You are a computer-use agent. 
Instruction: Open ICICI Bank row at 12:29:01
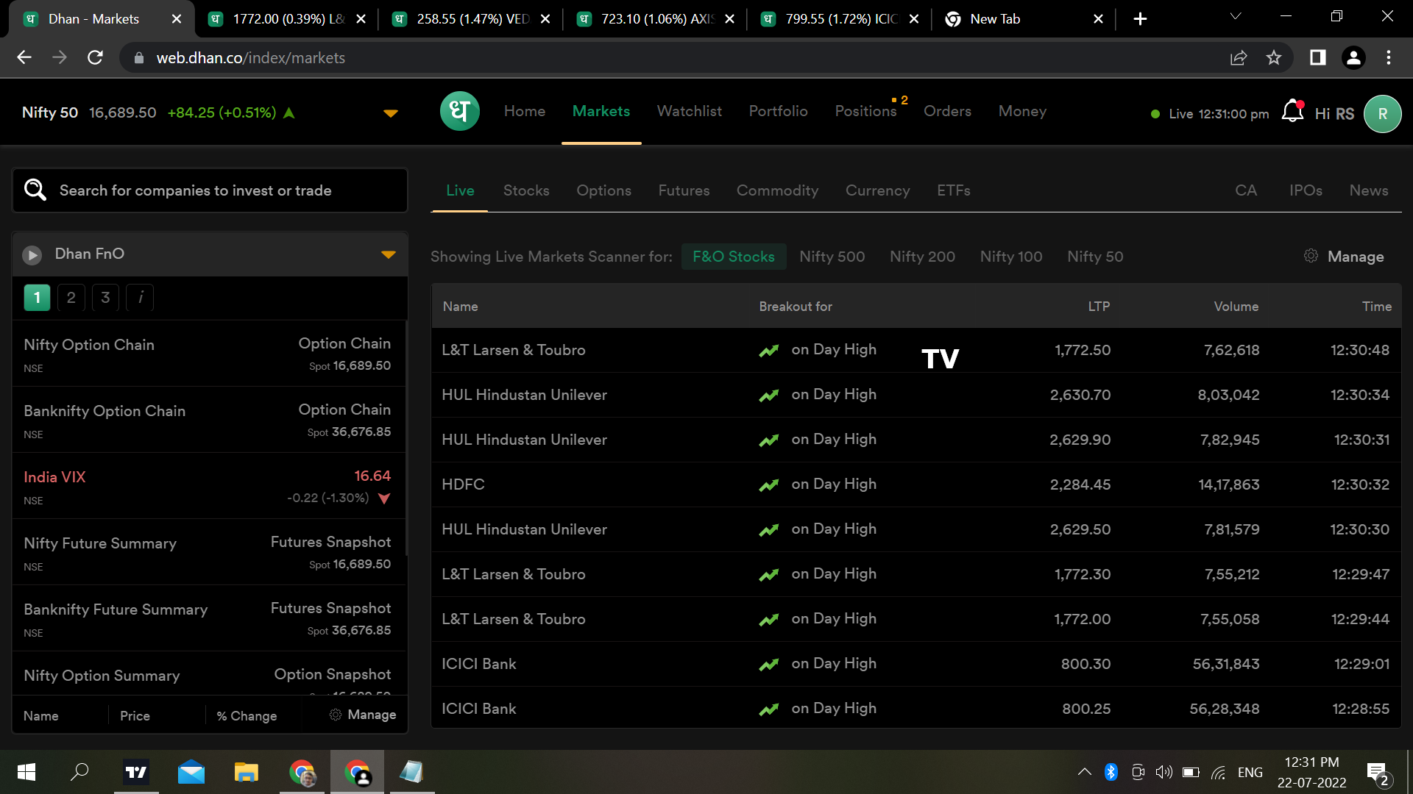pos(916,664)
